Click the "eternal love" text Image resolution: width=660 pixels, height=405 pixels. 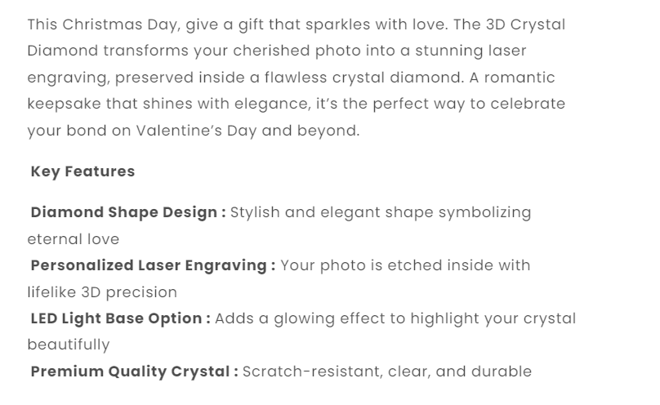(x=74, y=239)
